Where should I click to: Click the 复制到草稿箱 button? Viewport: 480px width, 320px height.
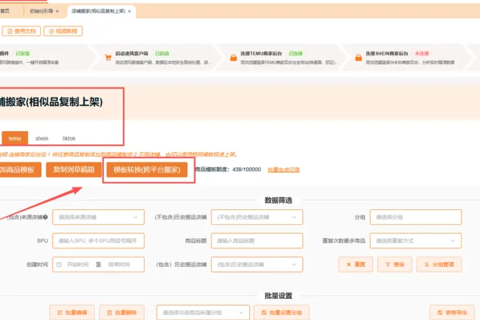(x=74, y=169)
